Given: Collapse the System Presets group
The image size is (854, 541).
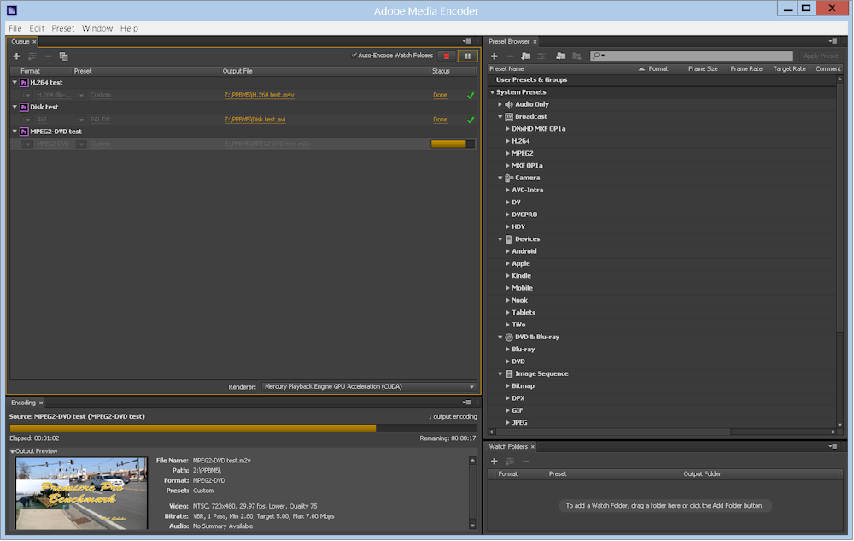Looking at the screenshot, I should pos(493,92).
